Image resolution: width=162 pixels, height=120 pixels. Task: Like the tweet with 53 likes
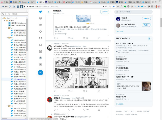click(84, 38)
